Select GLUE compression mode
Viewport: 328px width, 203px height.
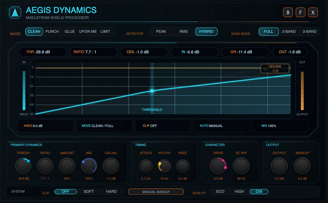point(70,31)
